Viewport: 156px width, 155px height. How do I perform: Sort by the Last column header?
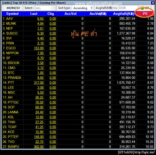pos(34,14)
